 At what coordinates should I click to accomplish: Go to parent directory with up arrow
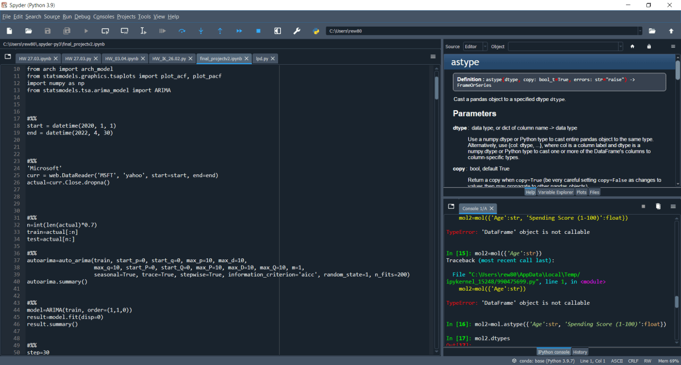671,31
